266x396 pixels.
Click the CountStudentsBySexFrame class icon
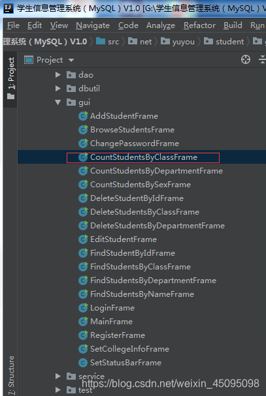pyautogui.click(x=83, y=185)
